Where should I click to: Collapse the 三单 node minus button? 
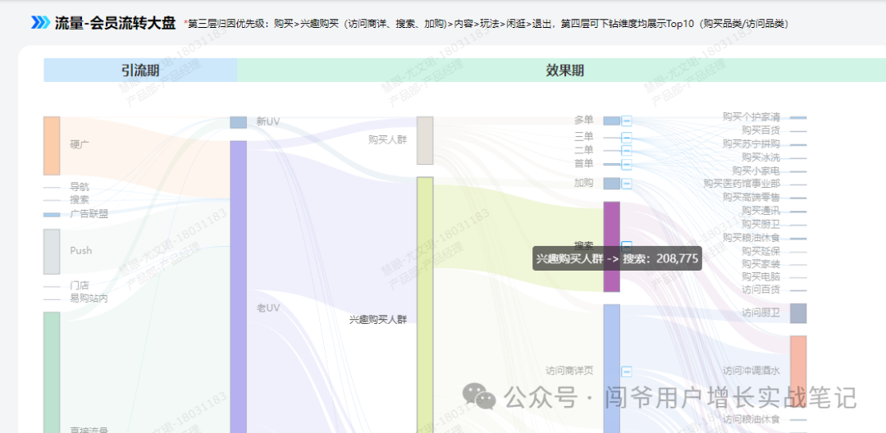pos(627,137)
